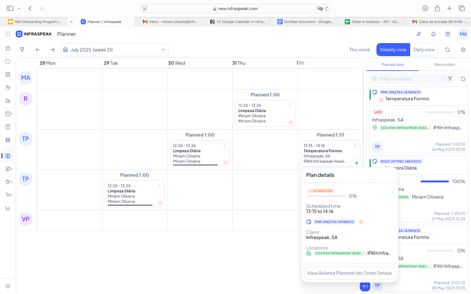Viewport: 471px width, 294px height.
Task: Open planner settings gear
Action: pyautogui.click(x=463, y=50)
